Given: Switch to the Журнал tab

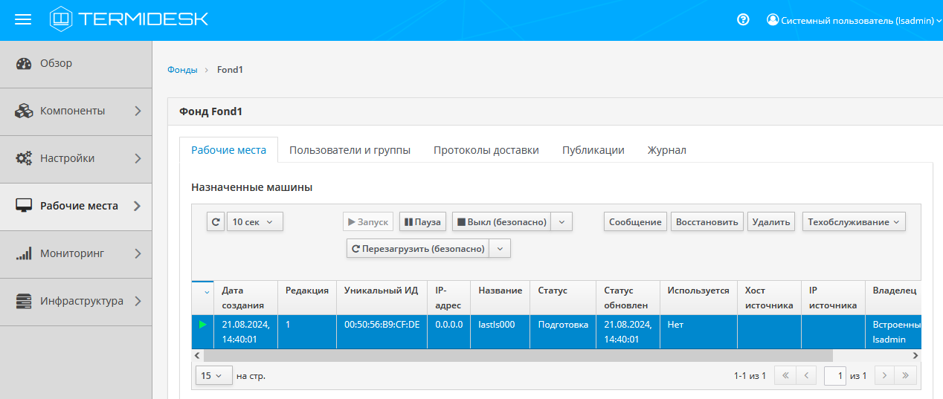Looking at the screenshot, I should click(666, 150).
